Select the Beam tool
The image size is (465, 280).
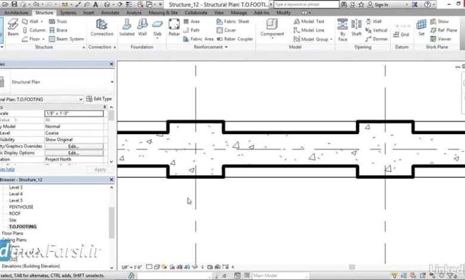point(13,27)
